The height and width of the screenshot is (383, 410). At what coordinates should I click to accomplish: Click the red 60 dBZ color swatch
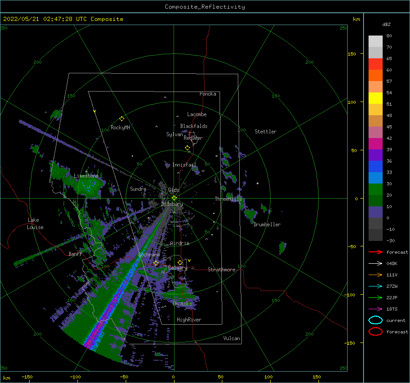(x=375, y=64)
